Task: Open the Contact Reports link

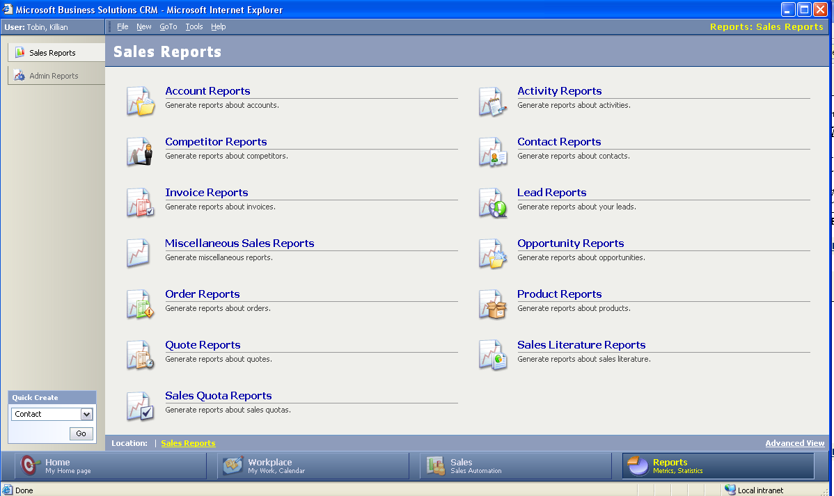Action: 559,142
